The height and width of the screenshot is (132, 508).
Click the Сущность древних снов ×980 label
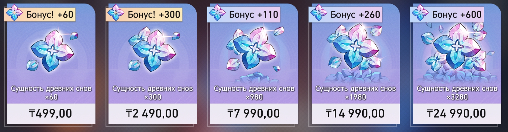[x=254, y=93]
